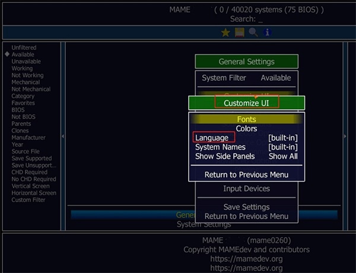Viewport: 356px width, 273px height.
Task: Collapse right info panel with arrow
Action: click(x=346, y=136)
